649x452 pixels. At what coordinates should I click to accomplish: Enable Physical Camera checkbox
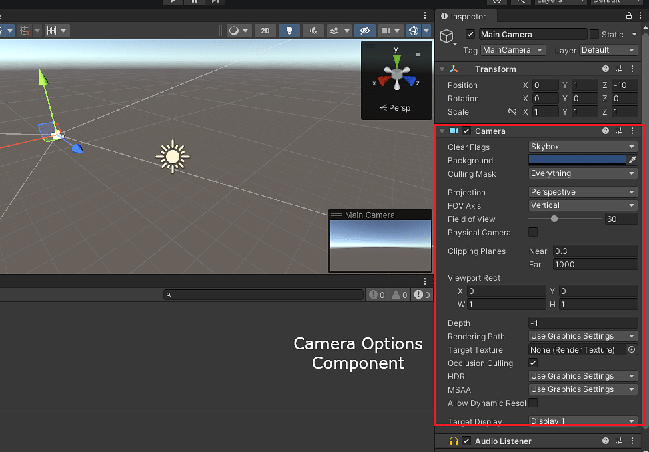533,232
